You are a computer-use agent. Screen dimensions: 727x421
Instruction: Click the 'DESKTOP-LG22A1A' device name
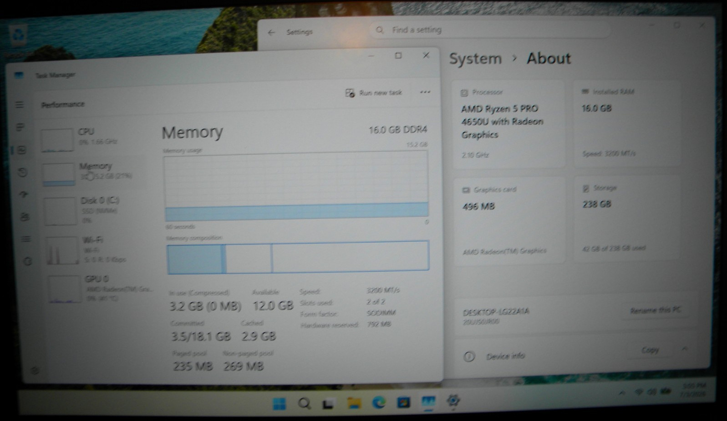pyautogui.click(x=495, y=312)
